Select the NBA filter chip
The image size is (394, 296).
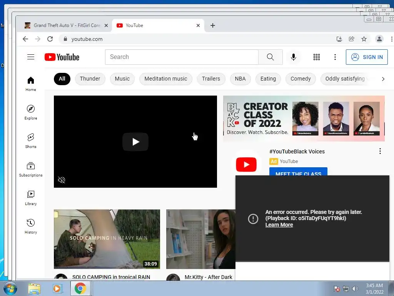(x=240, y=79)
